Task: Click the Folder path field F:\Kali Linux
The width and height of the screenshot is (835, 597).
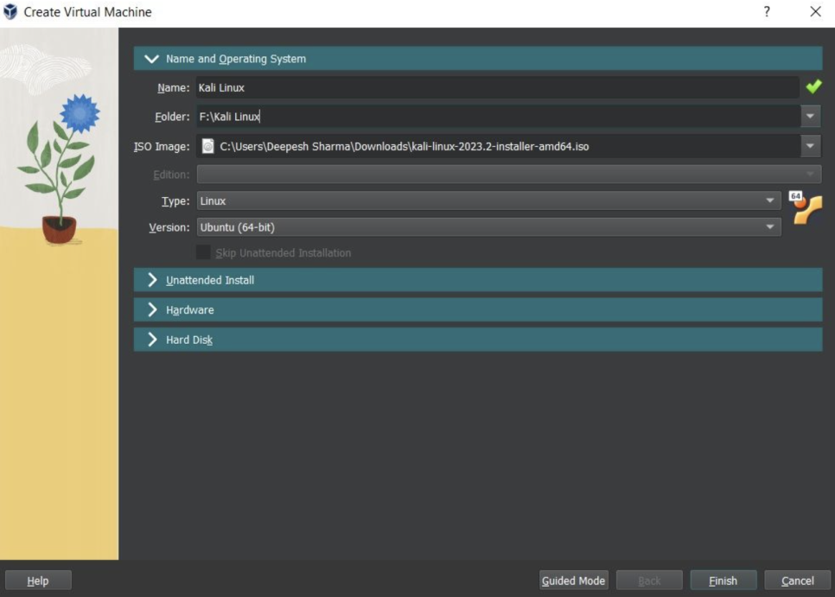Action: click(499, 116)
